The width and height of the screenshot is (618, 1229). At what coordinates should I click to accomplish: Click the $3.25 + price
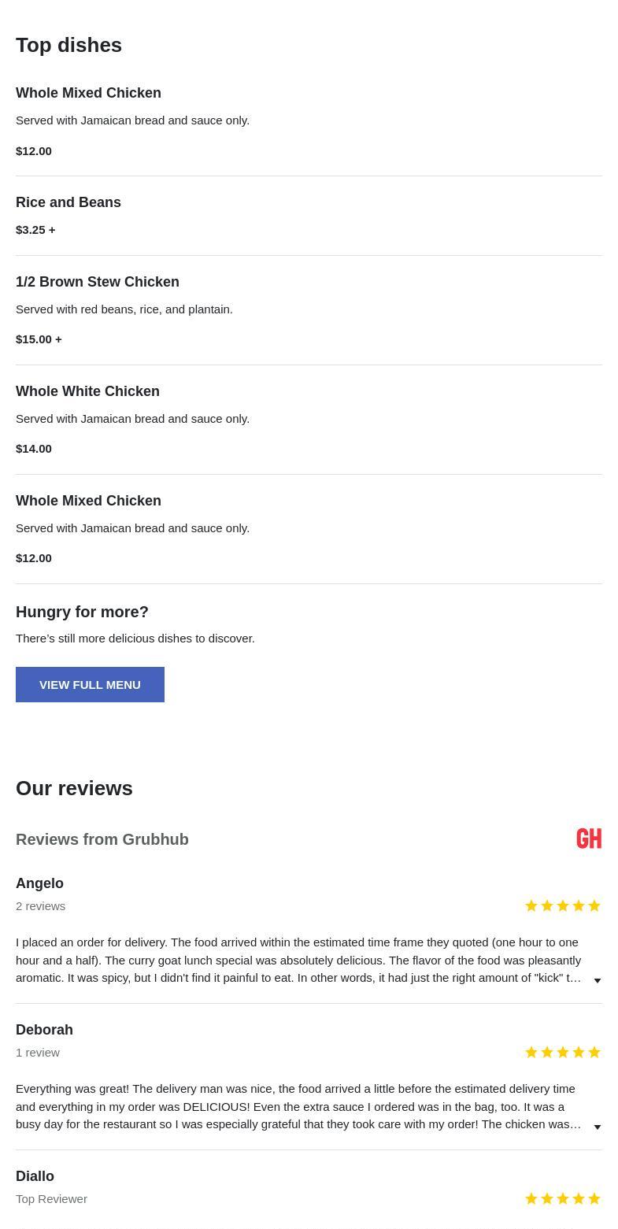click(x=35, y=230)
